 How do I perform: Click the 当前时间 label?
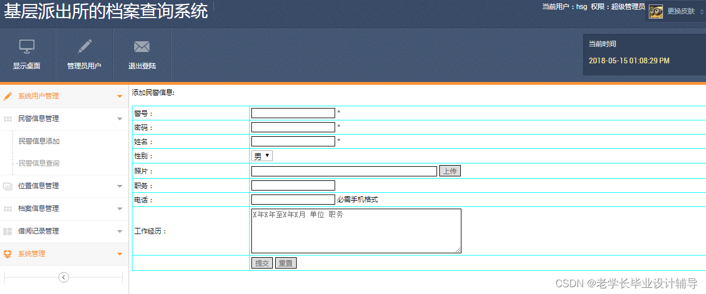tap(602, 44)
